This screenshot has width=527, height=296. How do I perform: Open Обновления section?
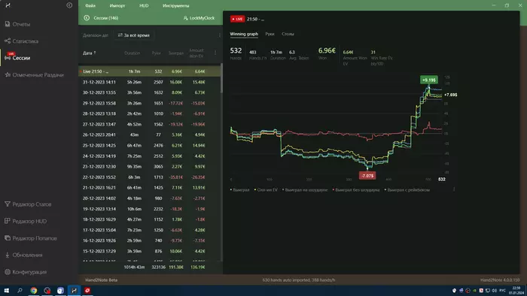[x=23, y=255]
